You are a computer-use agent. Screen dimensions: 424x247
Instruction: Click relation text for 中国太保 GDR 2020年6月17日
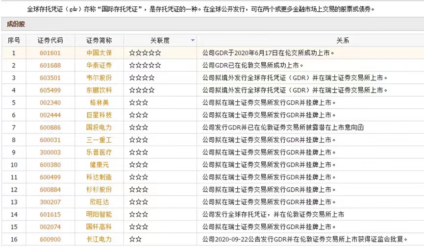point(268,53)
